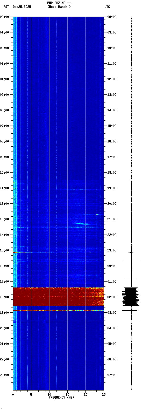143x411 pixels.
Task: Click '23:00' on the UTC time axis
Action: tap(112, 250)
